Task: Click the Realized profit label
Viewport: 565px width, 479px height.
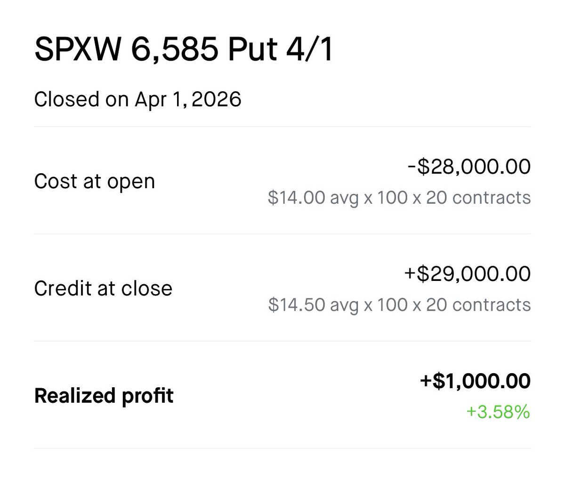Action: (104, 396)
